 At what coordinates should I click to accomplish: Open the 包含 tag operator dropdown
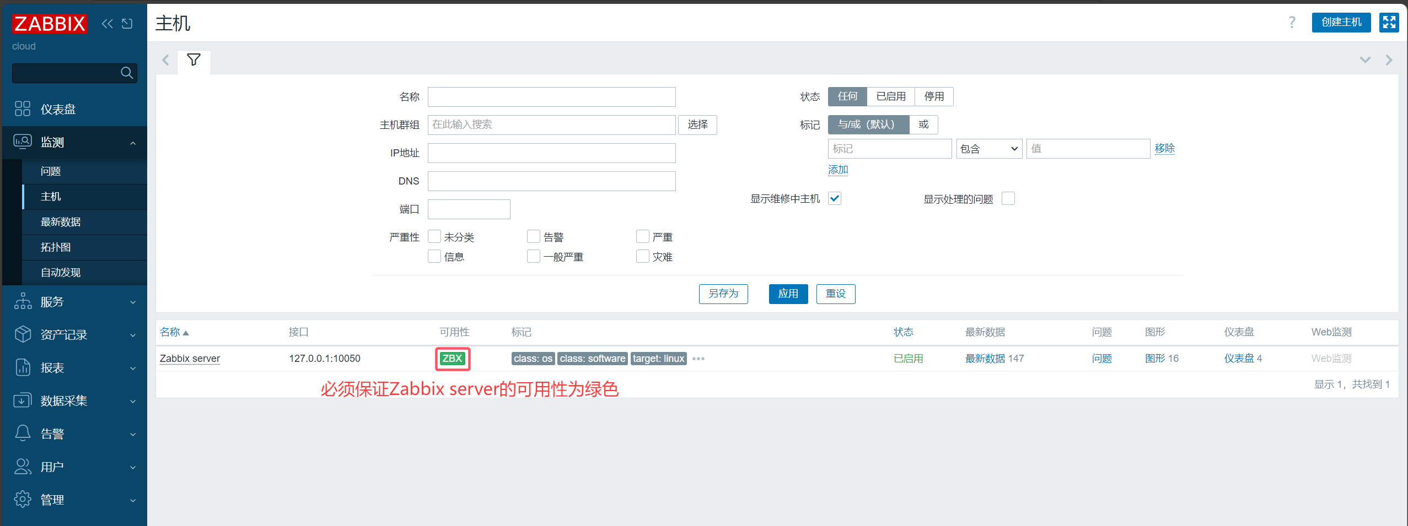(989, 149)
